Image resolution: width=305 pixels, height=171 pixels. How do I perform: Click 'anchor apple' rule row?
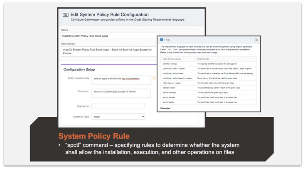(209, 102)
